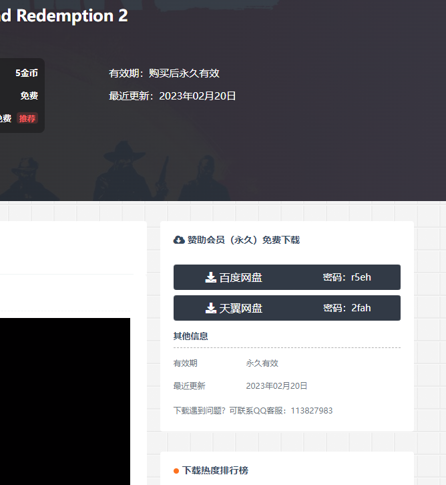Click the download icon beside 百度网盘
The image size is (446, 485).
click(x=211, y=277)
